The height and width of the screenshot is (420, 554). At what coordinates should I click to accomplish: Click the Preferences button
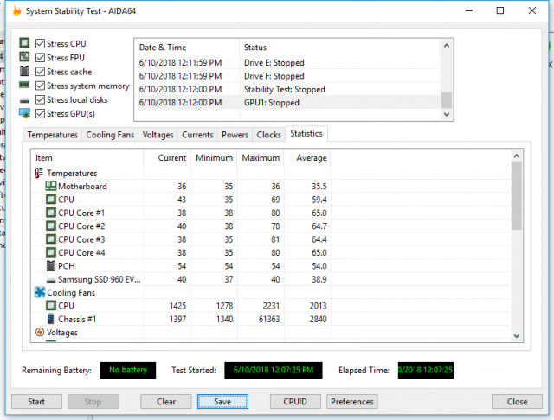(352, 402)
